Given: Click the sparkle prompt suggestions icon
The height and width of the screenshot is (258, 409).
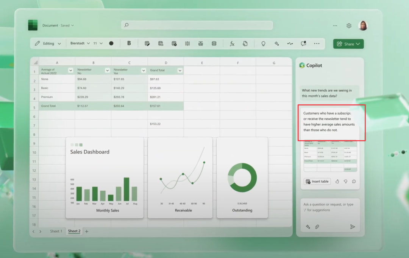Looking at the screenshot, I should pos(308,227).
